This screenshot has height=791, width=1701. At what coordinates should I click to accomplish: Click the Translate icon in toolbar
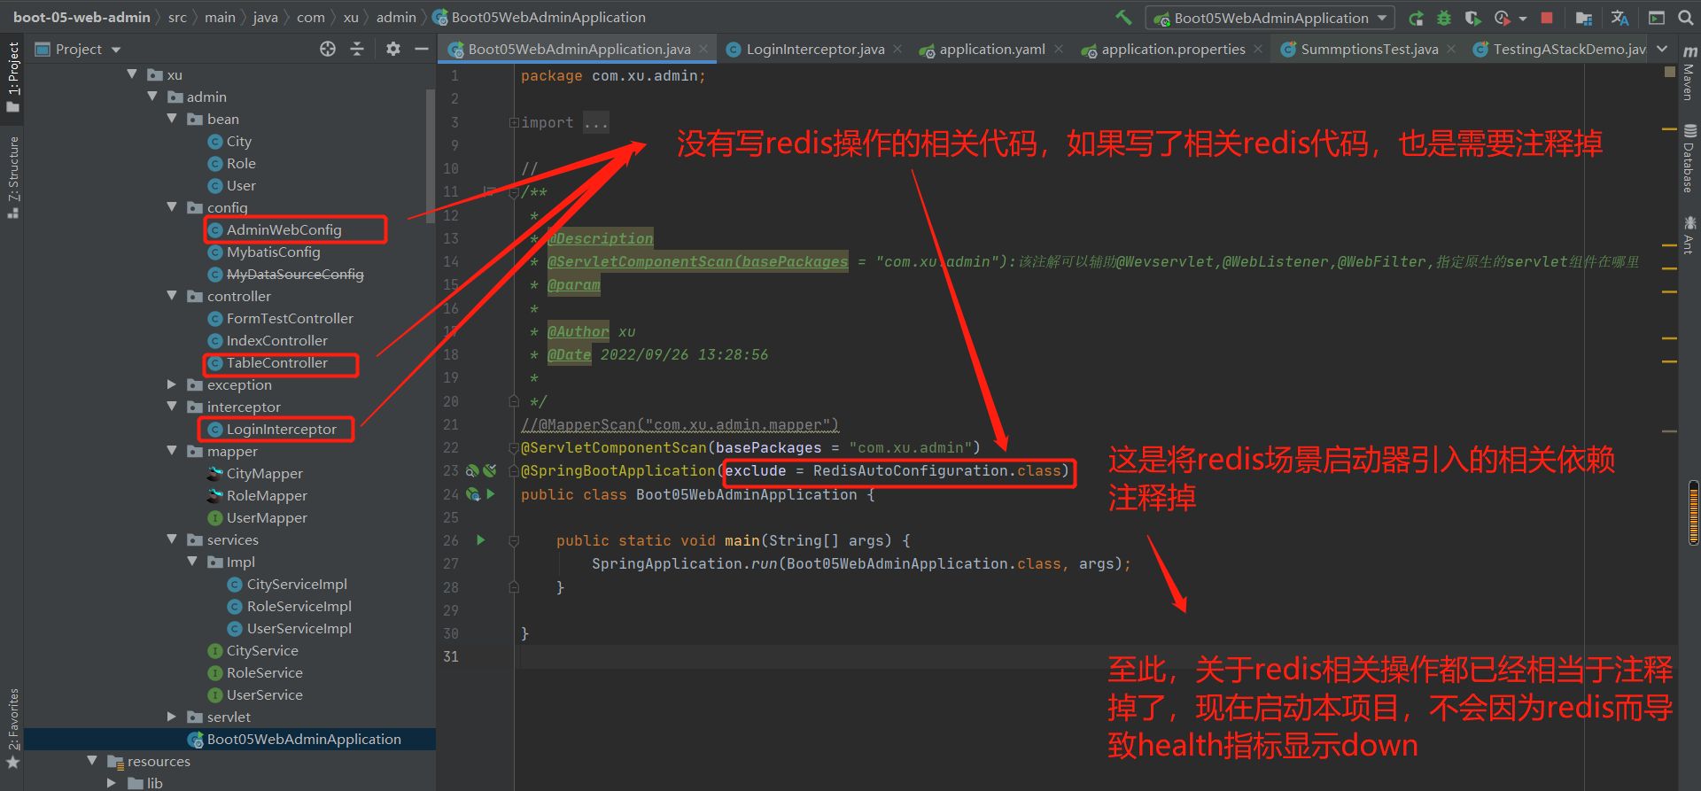tap(1620, 18)
